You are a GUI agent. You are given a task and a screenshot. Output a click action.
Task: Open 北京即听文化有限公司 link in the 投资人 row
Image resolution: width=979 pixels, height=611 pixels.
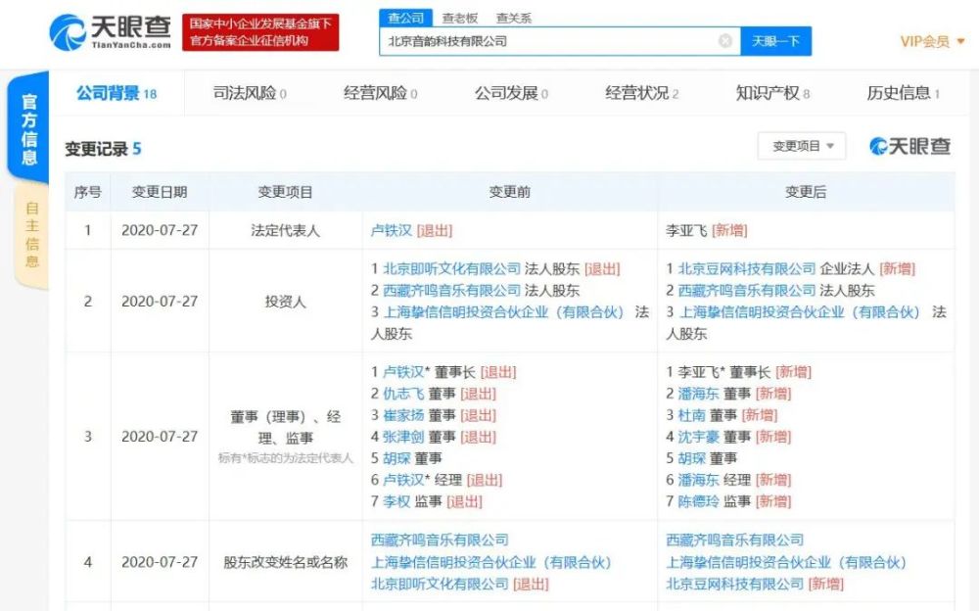click(x=451, y=268)
